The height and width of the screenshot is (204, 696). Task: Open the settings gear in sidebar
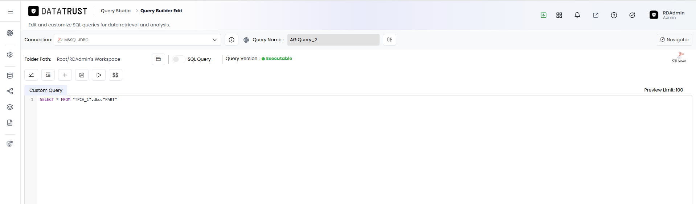click(10, 55)
